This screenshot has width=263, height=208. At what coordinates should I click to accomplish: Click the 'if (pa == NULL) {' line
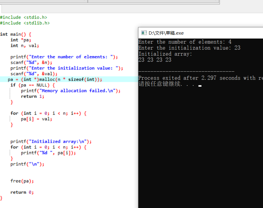33,85
